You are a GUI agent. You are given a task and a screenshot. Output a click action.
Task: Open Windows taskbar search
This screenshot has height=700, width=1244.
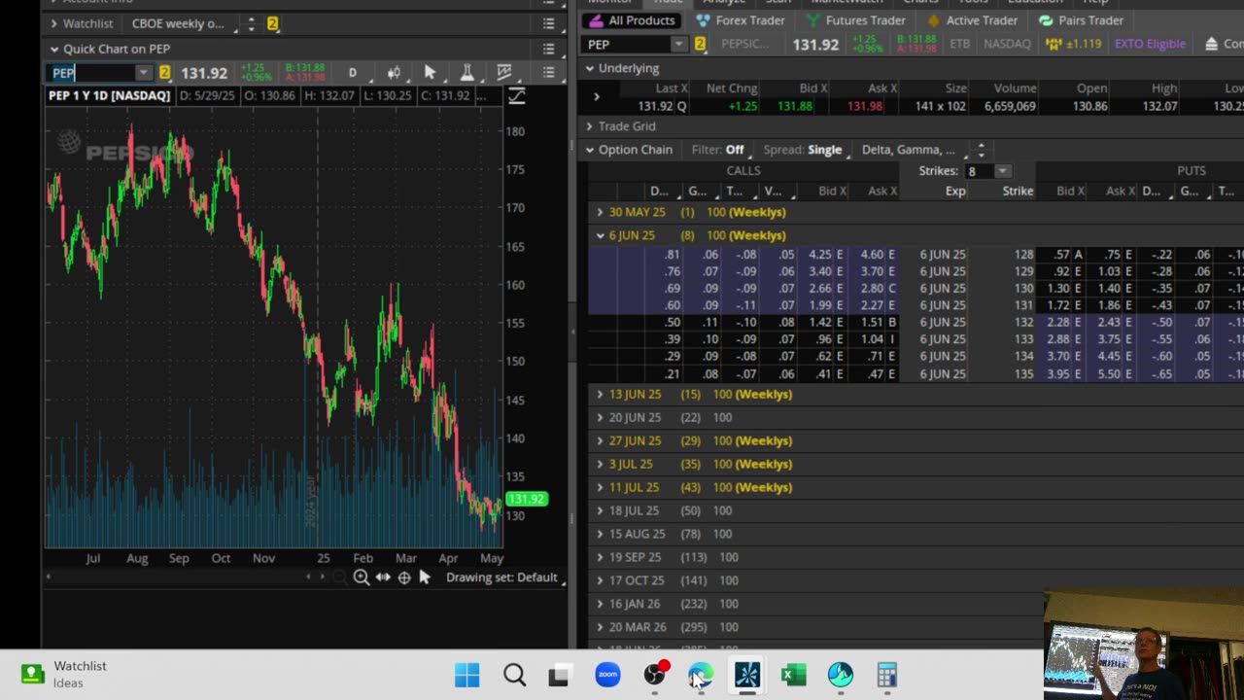coord(514,675)
